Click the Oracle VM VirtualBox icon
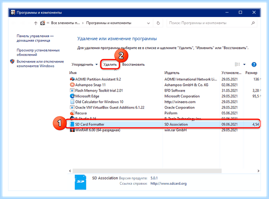 72,107
